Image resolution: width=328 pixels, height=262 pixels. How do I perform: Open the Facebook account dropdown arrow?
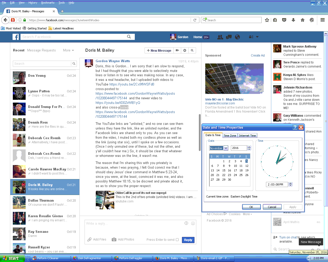257,37
